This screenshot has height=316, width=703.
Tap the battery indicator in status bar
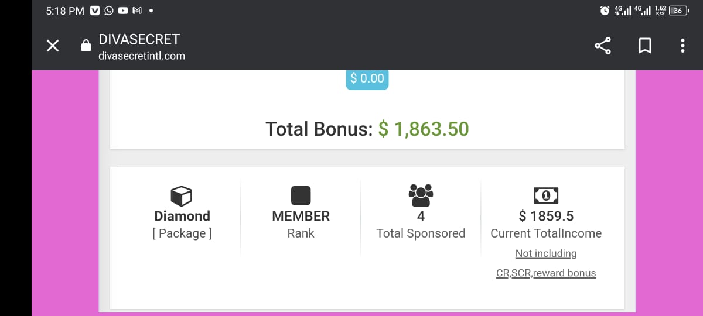[x=679, y=11]
